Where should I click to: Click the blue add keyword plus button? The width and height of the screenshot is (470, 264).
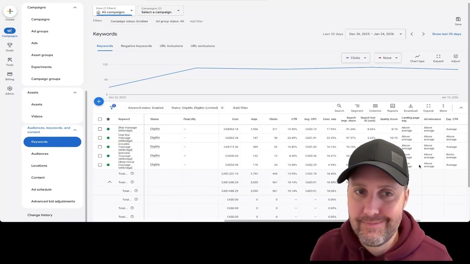tap(99, 102)
